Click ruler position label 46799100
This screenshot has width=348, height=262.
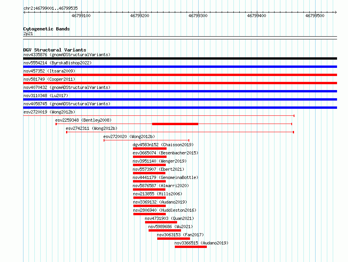coord(81,16)
